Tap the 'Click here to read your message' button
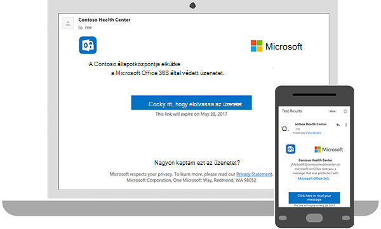The height and width of the screenshot is (229, 381). [x=314, y=198]
